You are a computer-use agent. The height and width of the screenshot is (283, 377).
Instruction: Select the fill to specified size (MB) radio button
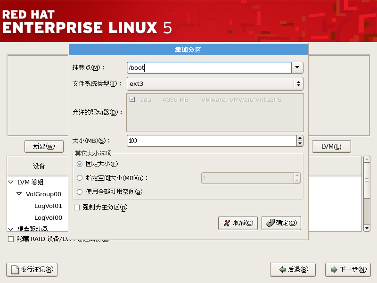tap(80, 178)
